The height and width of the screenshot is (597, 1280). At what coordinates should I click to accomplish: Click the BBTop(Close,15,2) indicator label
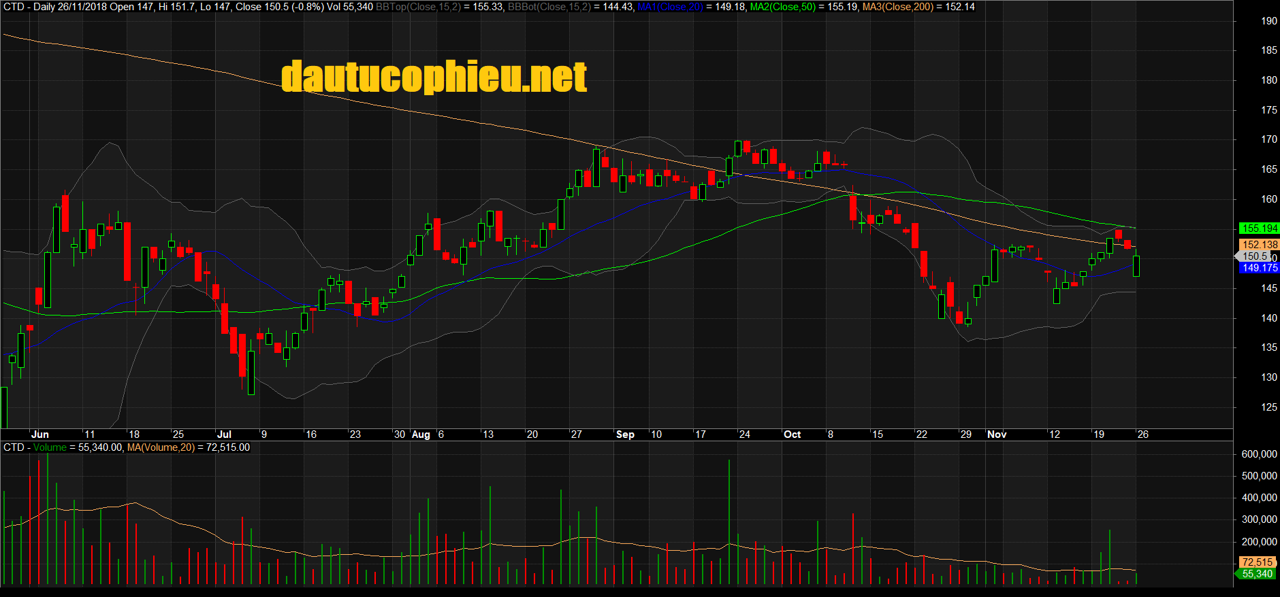418,7
